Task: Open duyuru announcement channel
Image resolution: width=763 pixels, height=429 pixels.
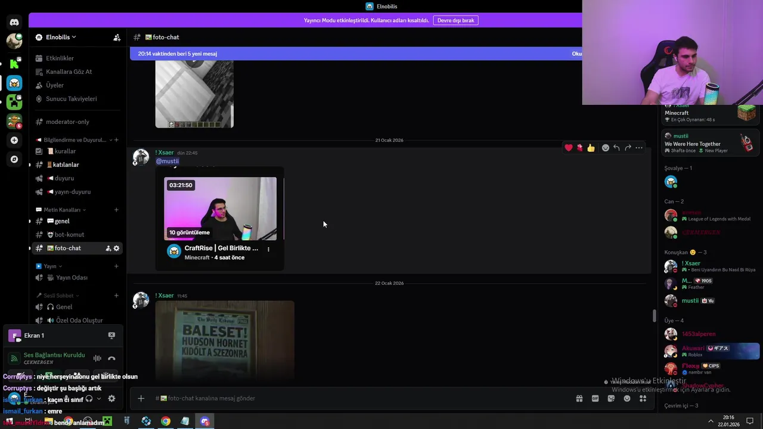Action: click(x=76, y=178)
